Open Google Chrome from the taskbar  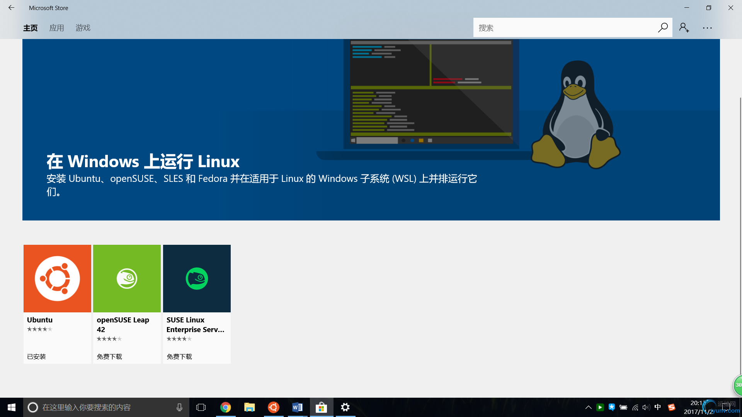coord(226,407)
